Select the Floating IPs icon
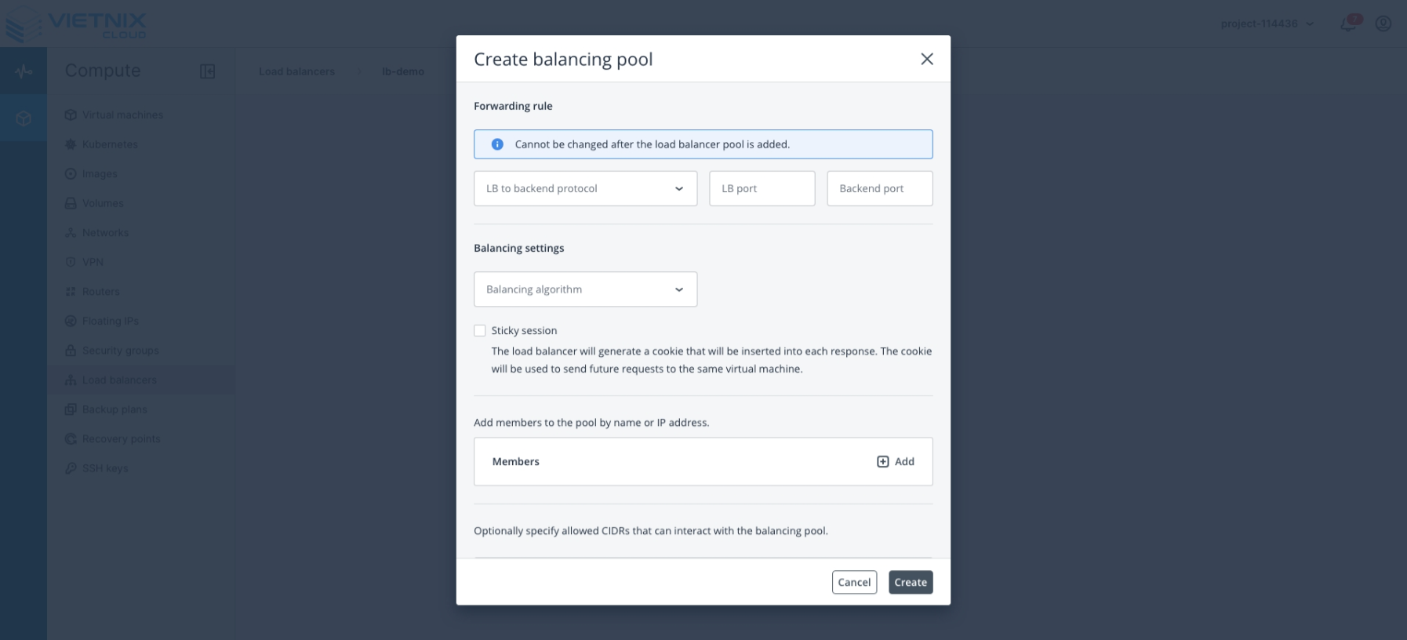 tap(70, 321)
